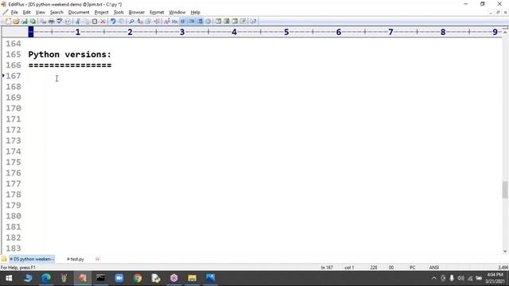Open the Windows Start menu
The width and height of the screenshot is (509, 286).
click(9, 278)
